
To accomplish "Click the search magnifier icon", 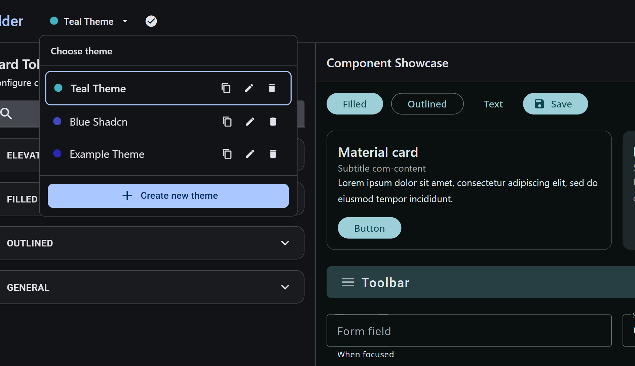I will click(x=6, y=113).
